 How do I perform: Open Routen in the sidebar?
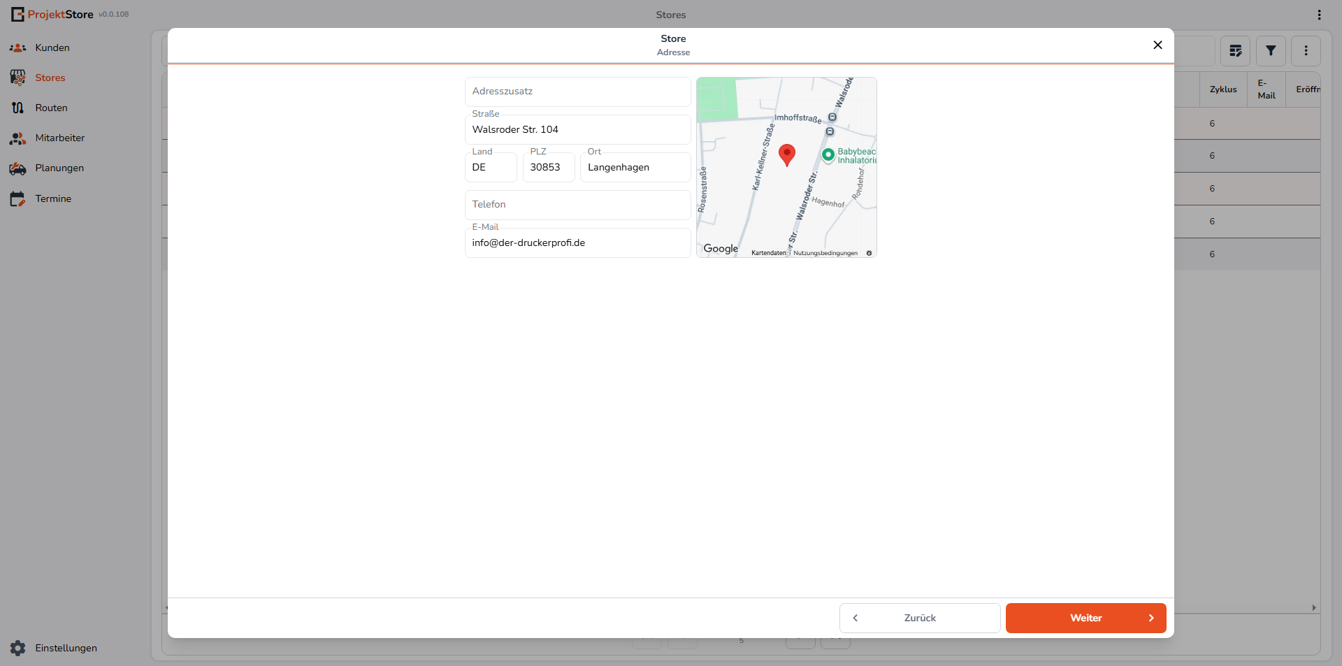(52, 108)
